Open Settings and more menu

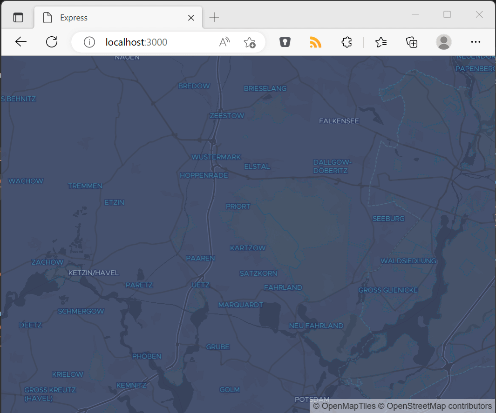click(x=476, y=42)
